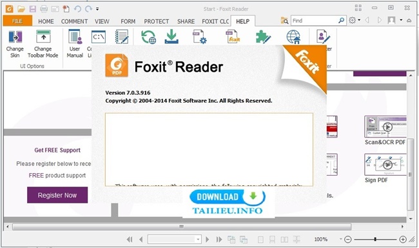Click the Save icon in title bar

(33, 9)
